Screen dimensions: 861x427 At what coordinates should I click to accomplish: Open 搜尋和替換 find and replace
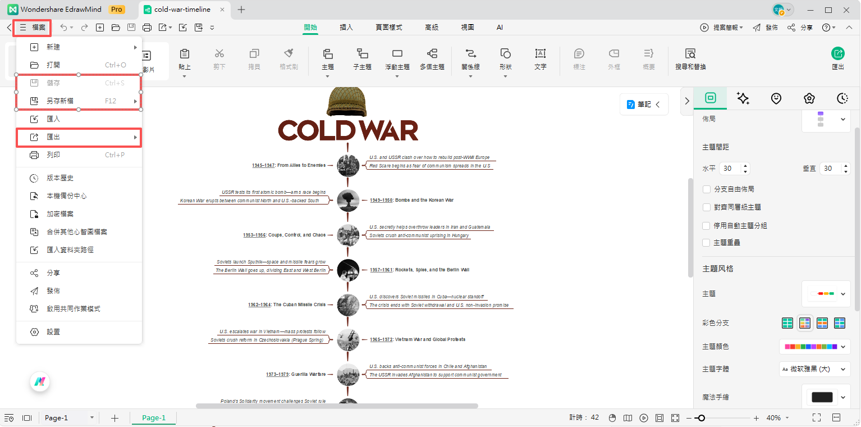pyautogui.click(x=690, y=54)
